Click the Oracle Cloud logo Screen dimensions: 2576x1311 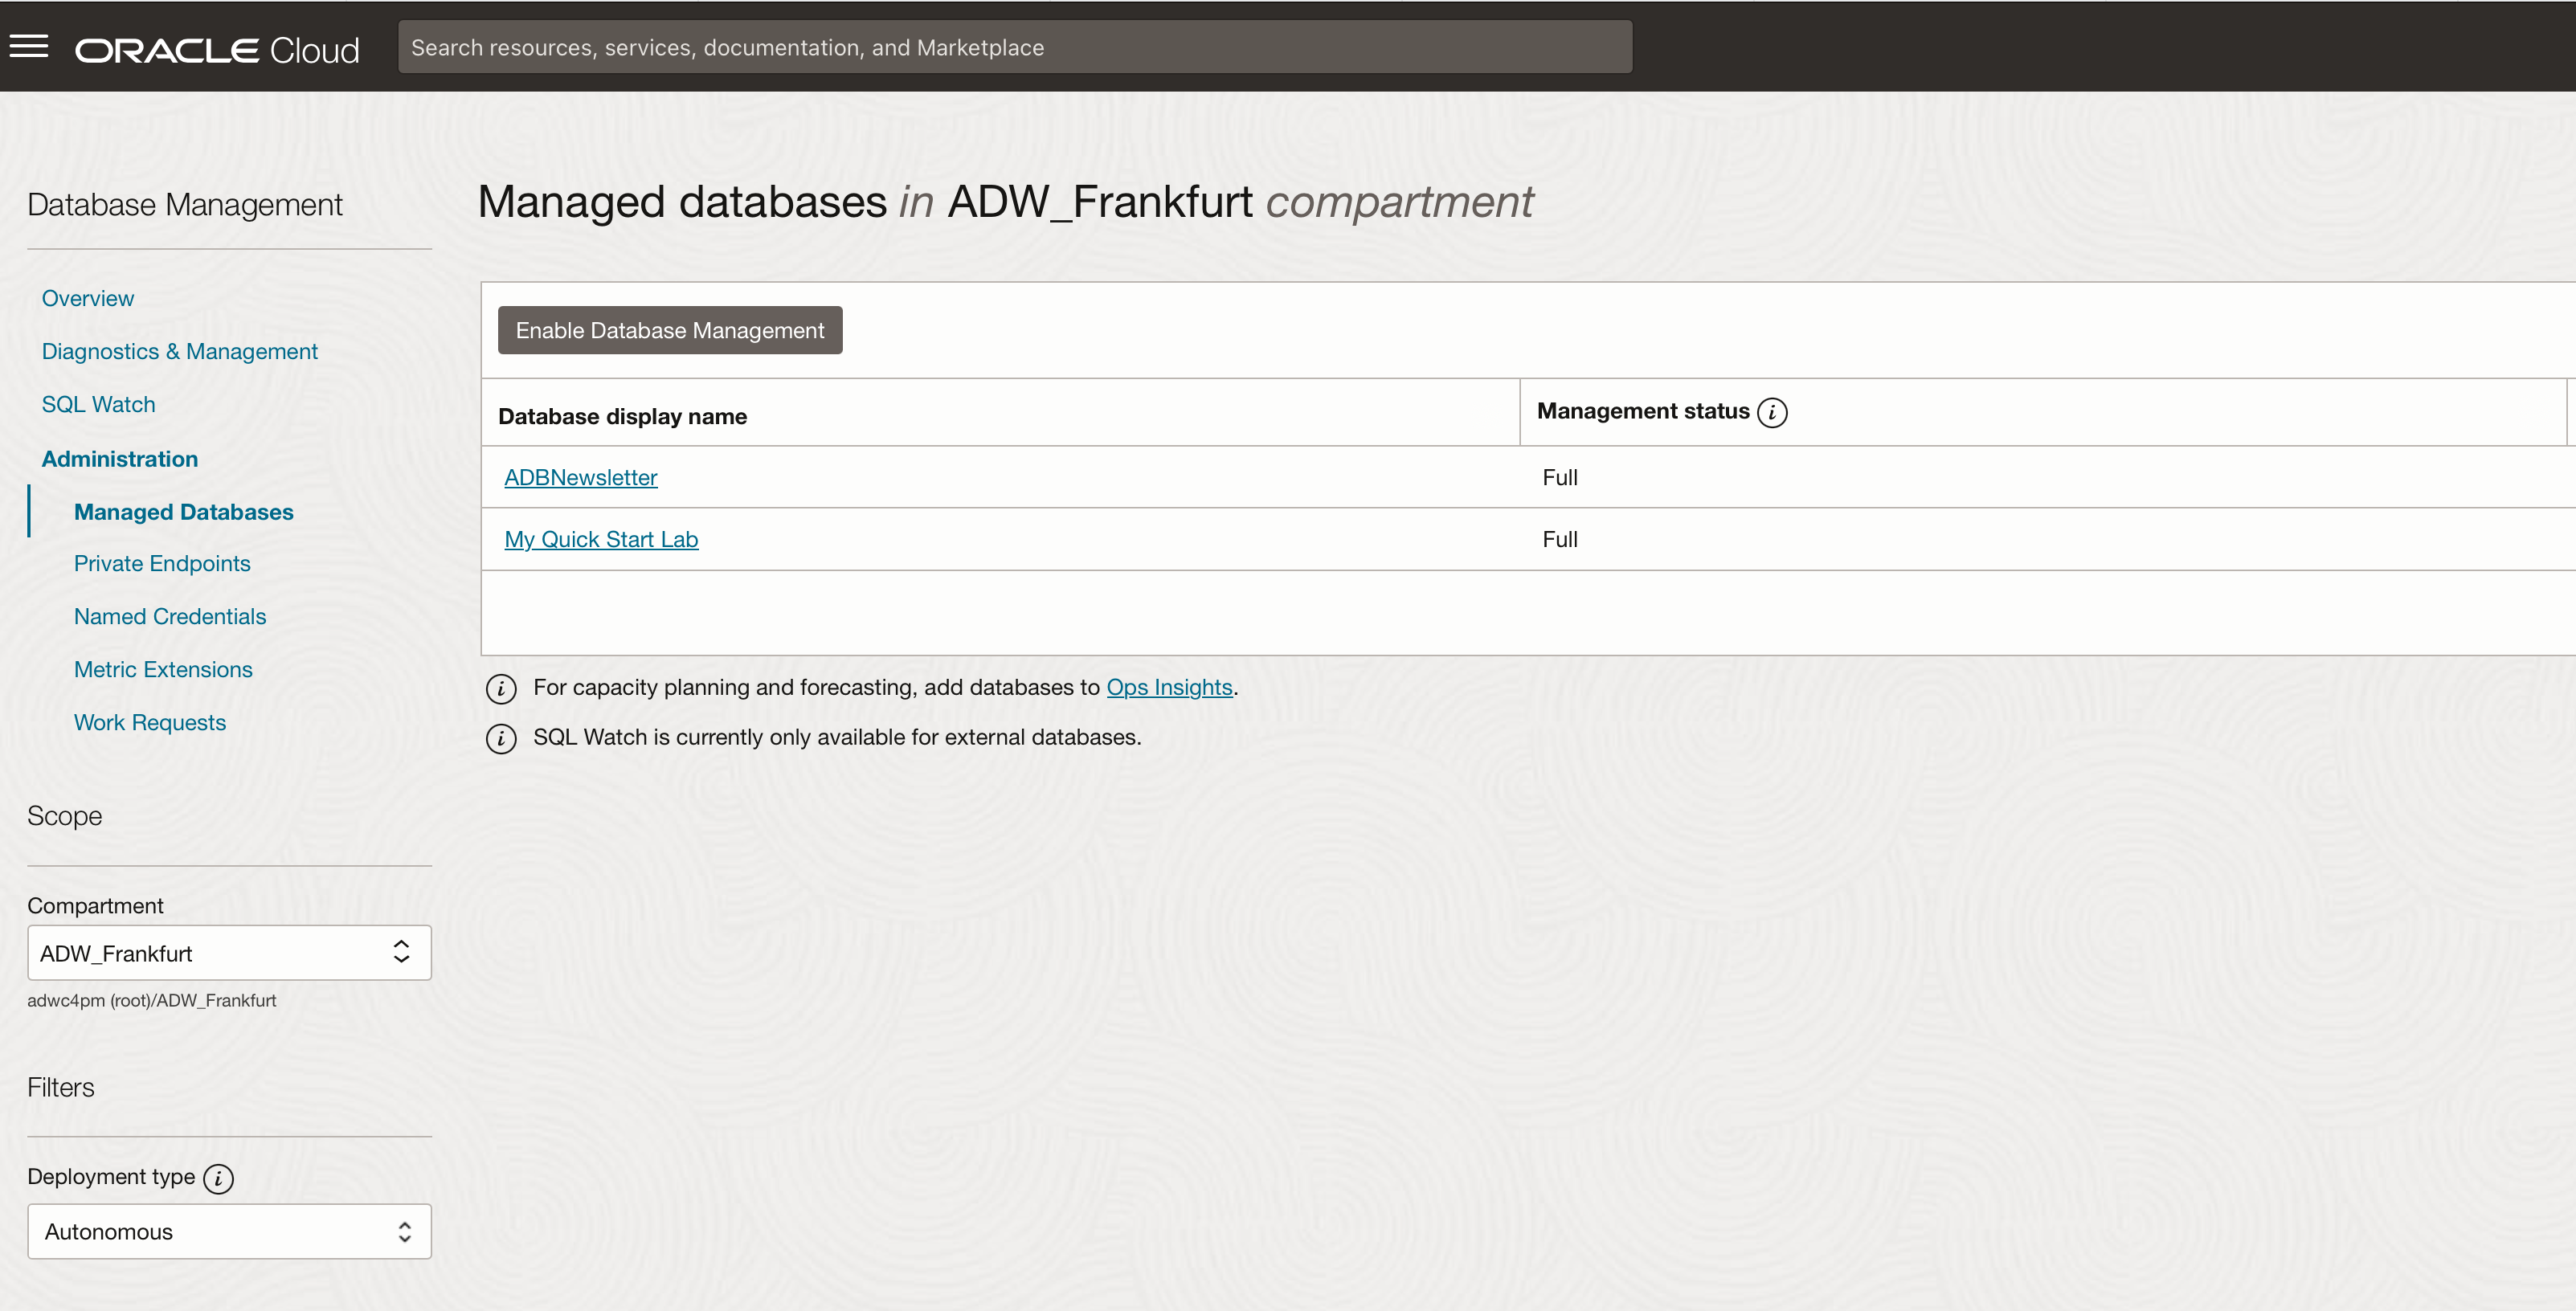(x=217, y=50)
